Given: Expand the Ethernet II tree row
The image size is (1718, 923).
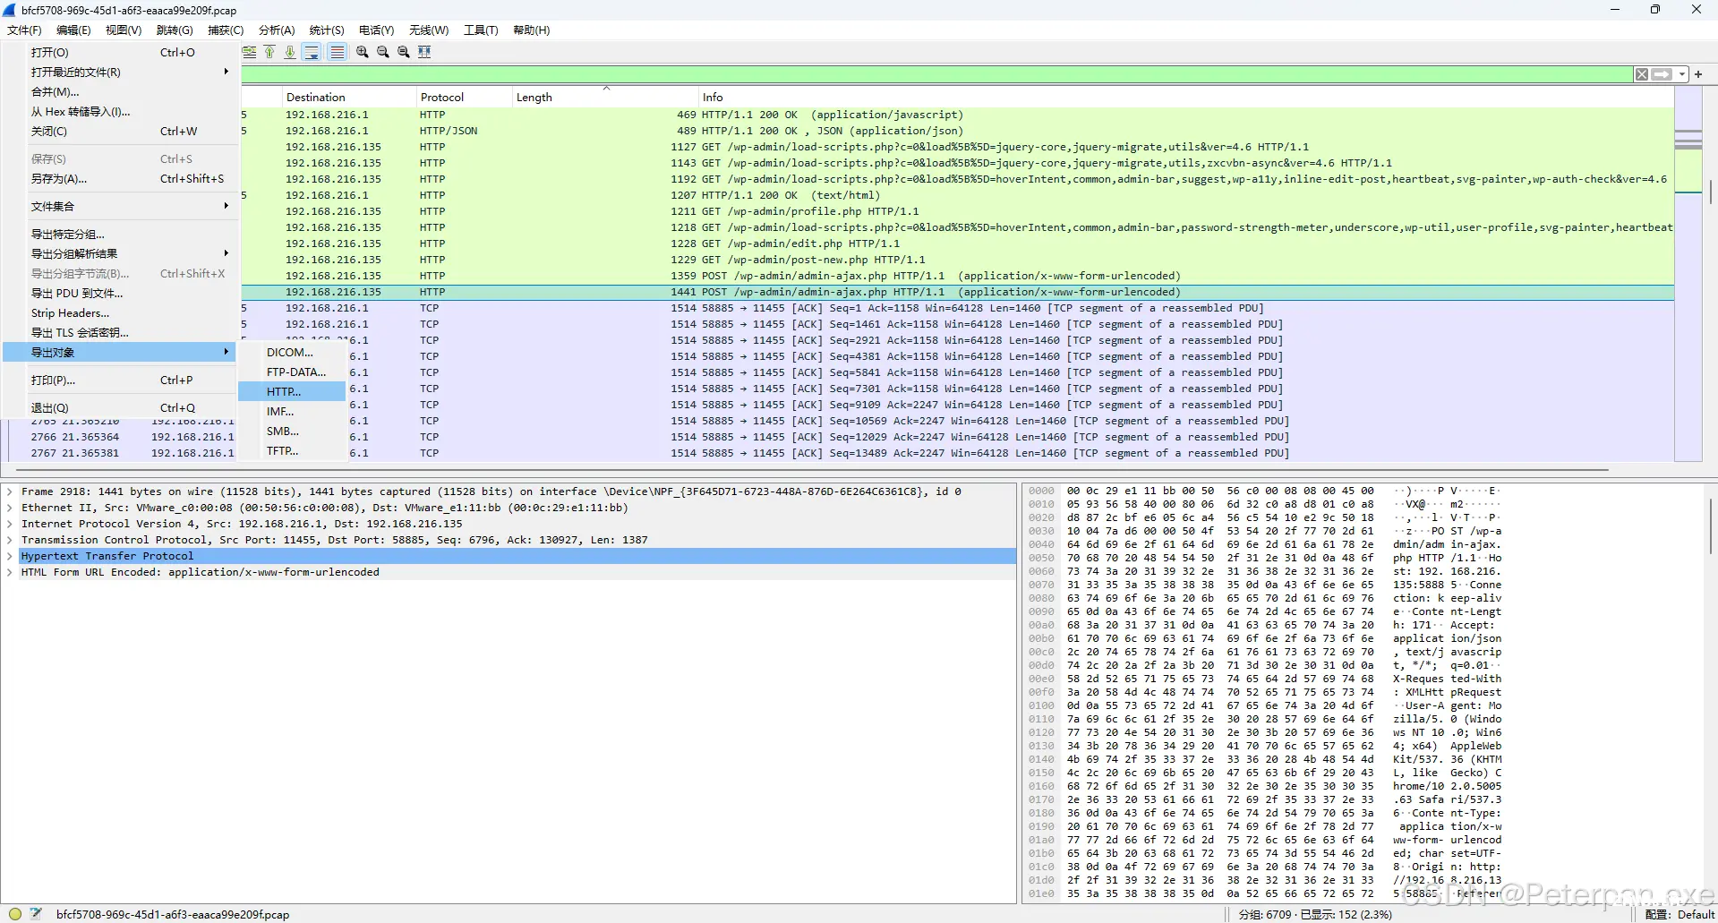Looking at the screenshot, I should pyautogui.click(x=10, y=508).
